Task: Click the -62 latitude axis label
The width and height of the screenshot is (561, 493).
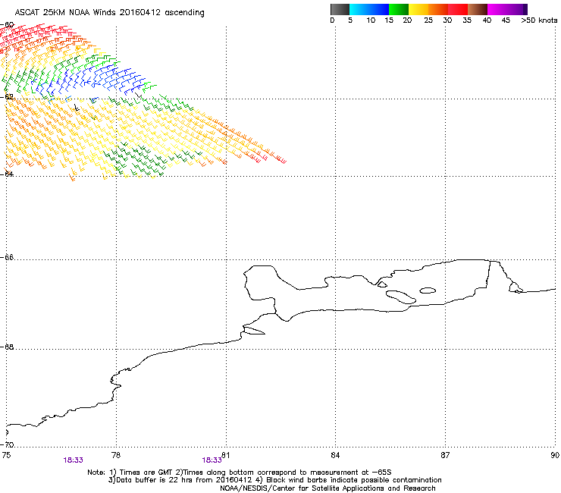Action: (7, 97)
